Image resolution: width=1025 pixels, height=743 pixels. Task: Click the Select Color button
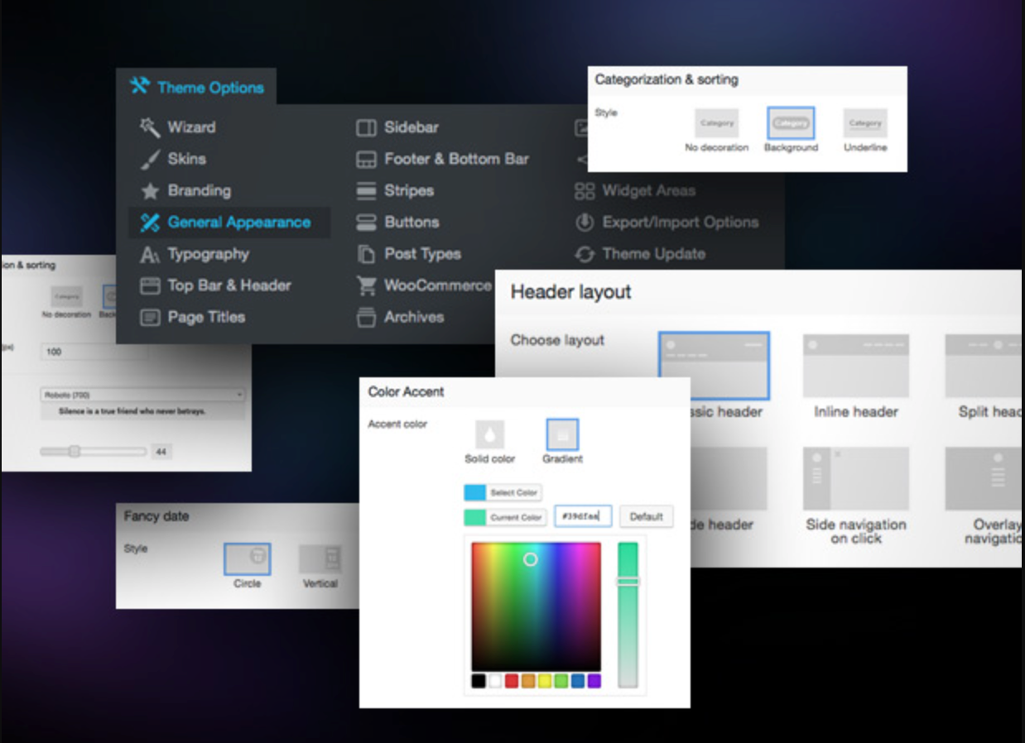(x=503, y=492)
